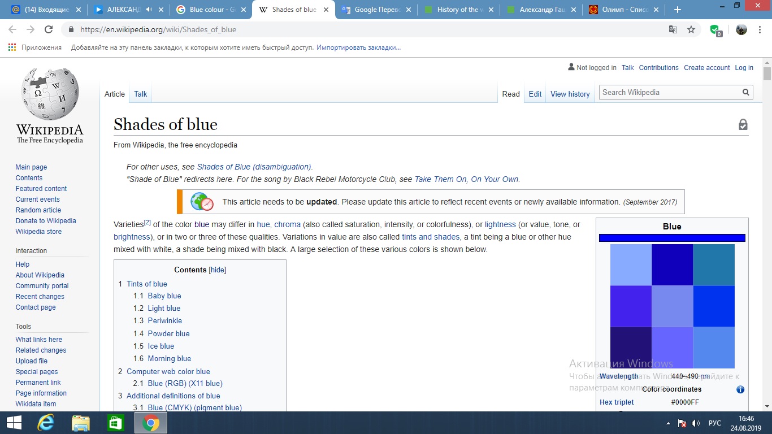Image resolution: width=772 pixels, height=434 pixels.
Task: Bookmark this page with the star icon
Action: 691,29
